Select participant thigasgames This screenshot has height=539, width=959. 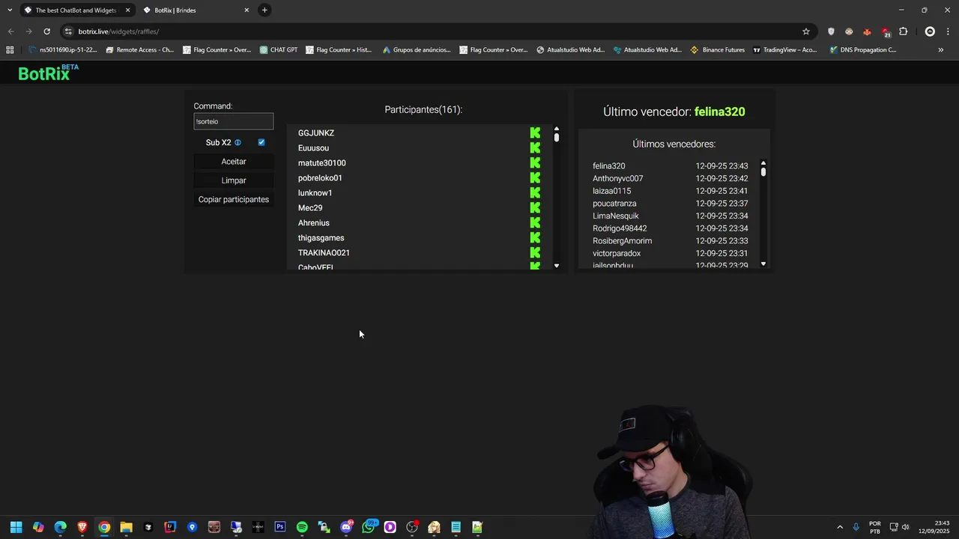(321, 238)
